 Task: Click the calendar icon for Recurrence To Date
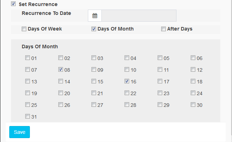(x=95, y=16)
